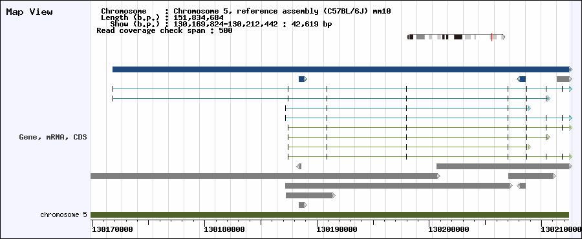Screen dimensions: 582x239
Task: Click the topmost teal mRNA transcript line
Action: pyautogui.click(x=342, y=89)
